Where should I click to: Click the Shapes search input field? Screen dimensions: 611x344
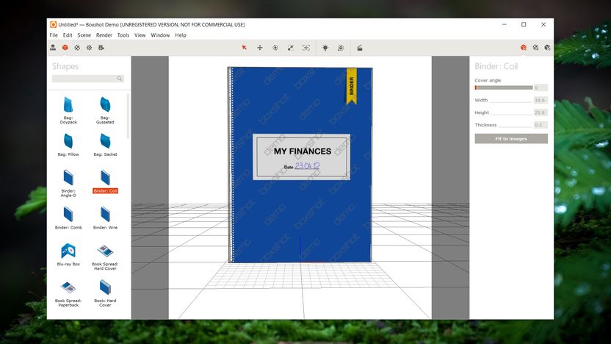pos(88,79)
